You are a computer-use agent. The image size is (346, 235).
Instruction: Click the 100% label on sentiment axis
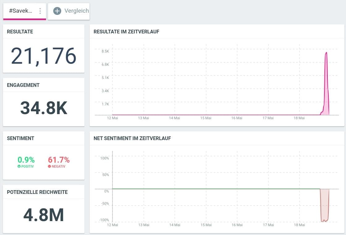coord(105,158)
